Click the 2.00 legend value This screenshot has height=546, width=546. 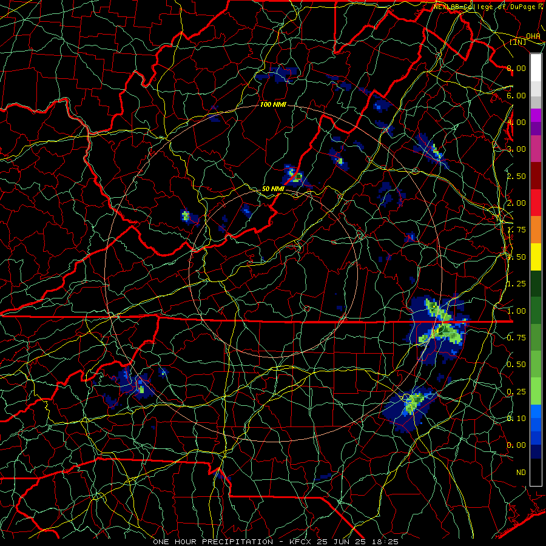point(516,203)
